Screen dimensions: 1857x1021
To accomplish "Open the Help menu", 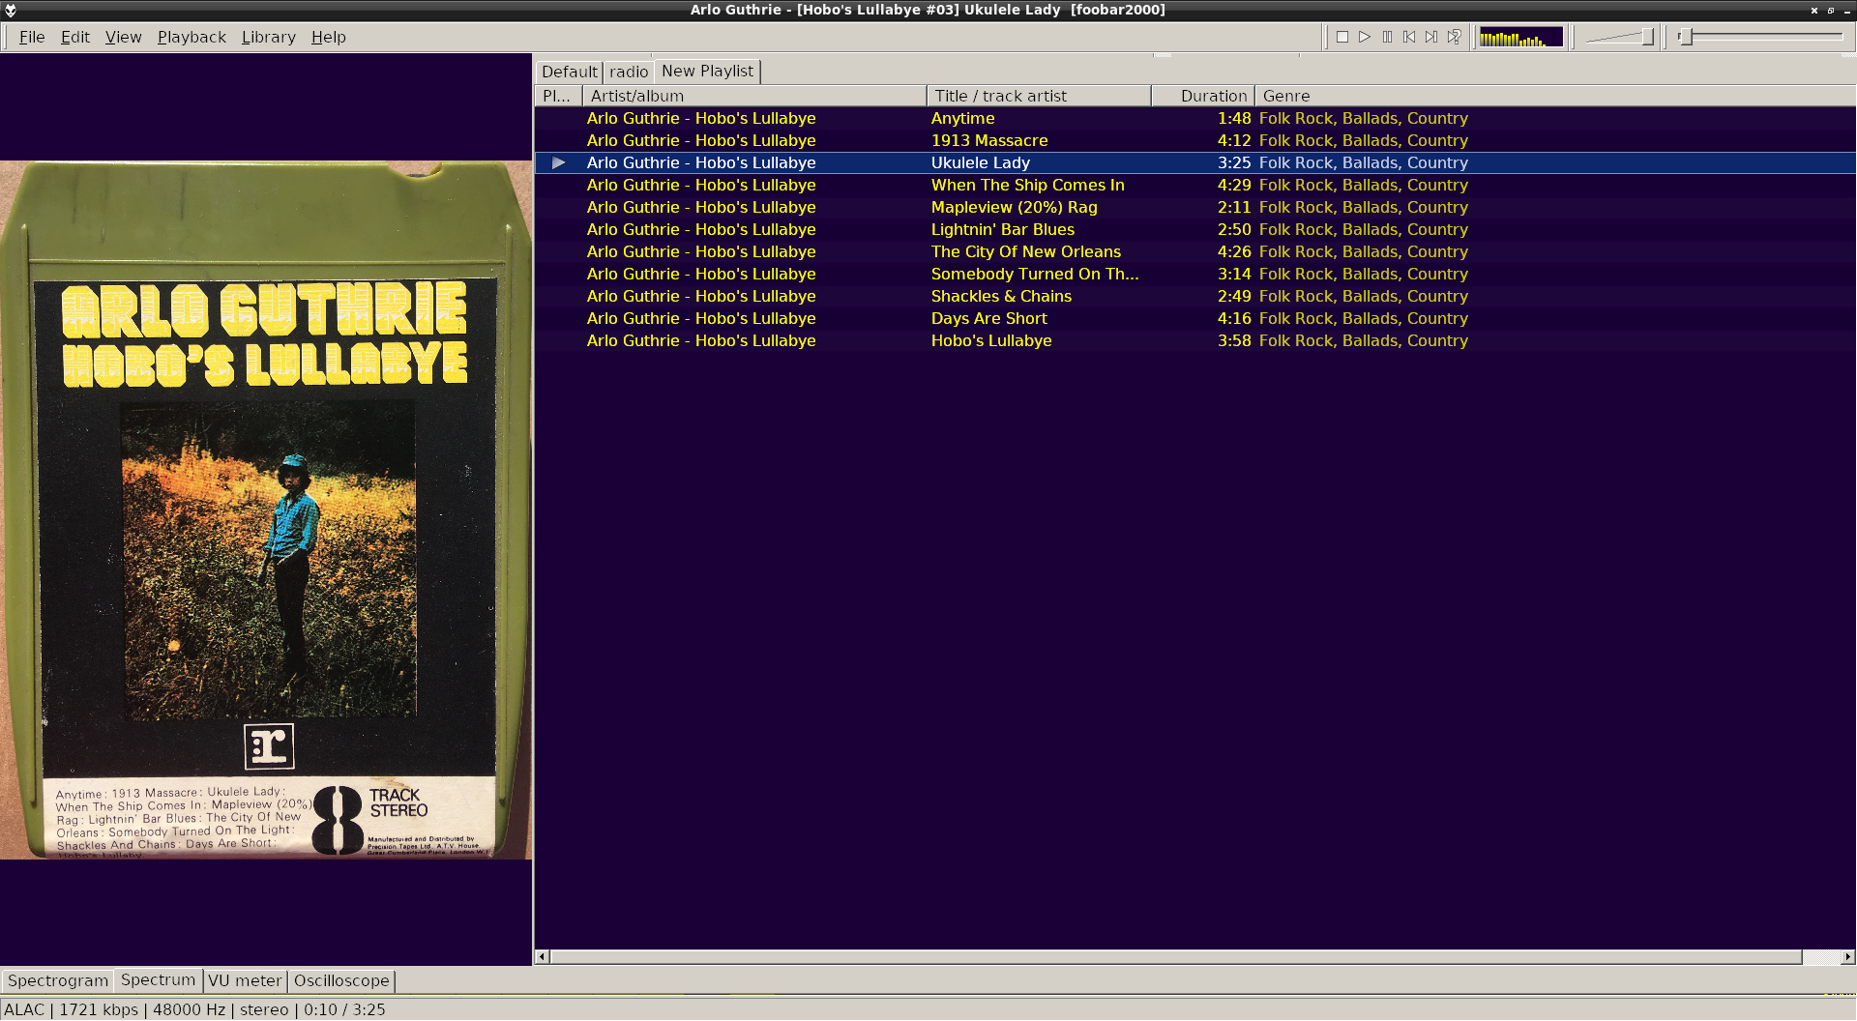I will click(329, 38).
